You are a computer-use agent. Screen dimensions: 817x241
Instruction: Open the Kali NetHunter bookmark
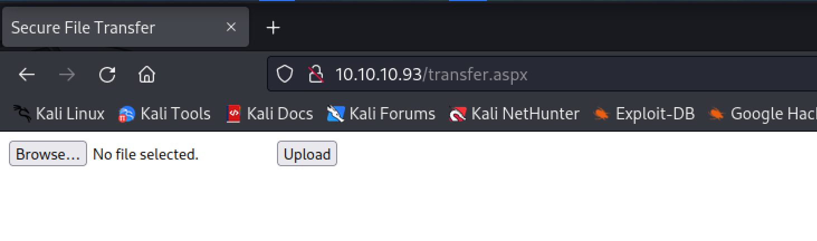click(x=514, y=114)
